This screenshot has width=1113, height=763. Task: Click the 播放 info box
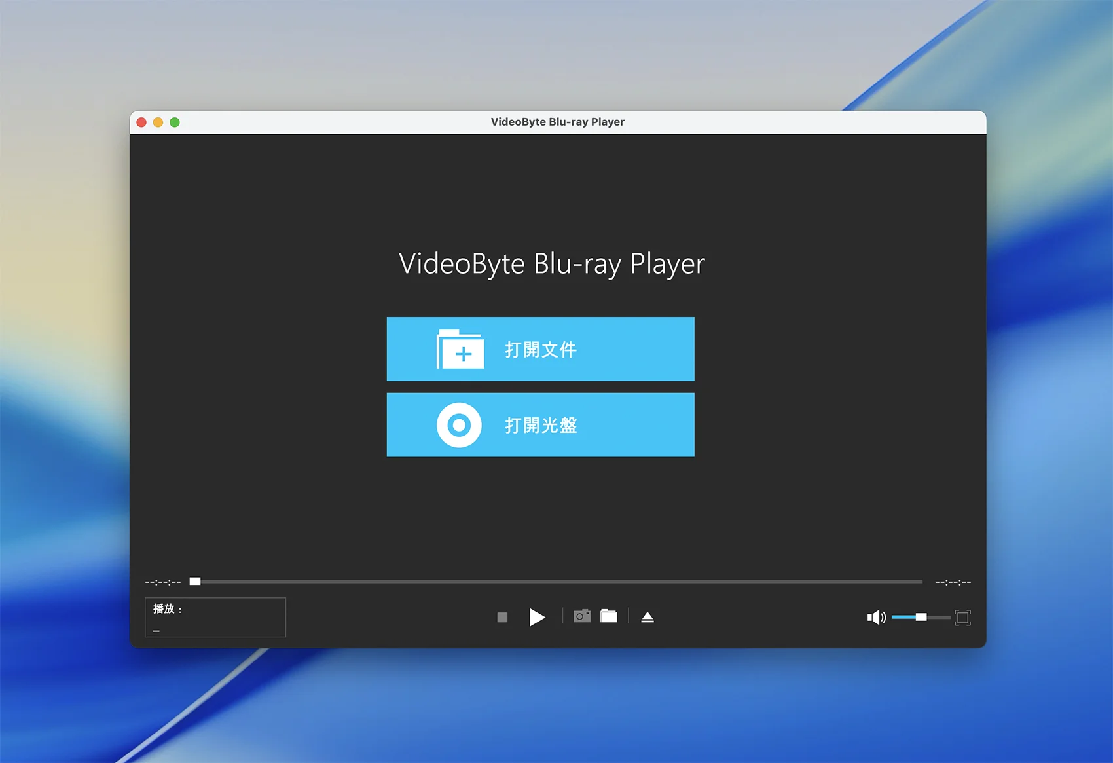[215, 617]
